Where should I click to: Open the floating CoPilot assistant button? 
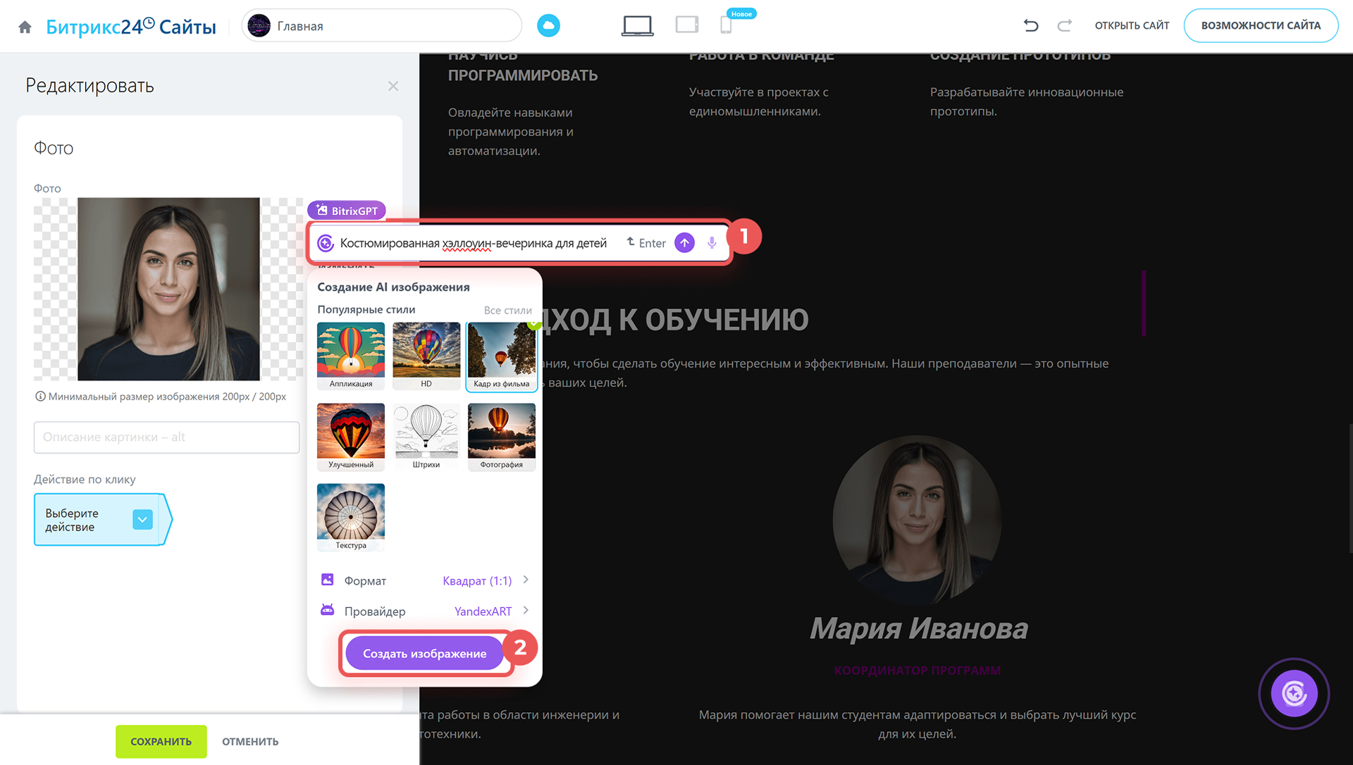tap(1294, 694)
